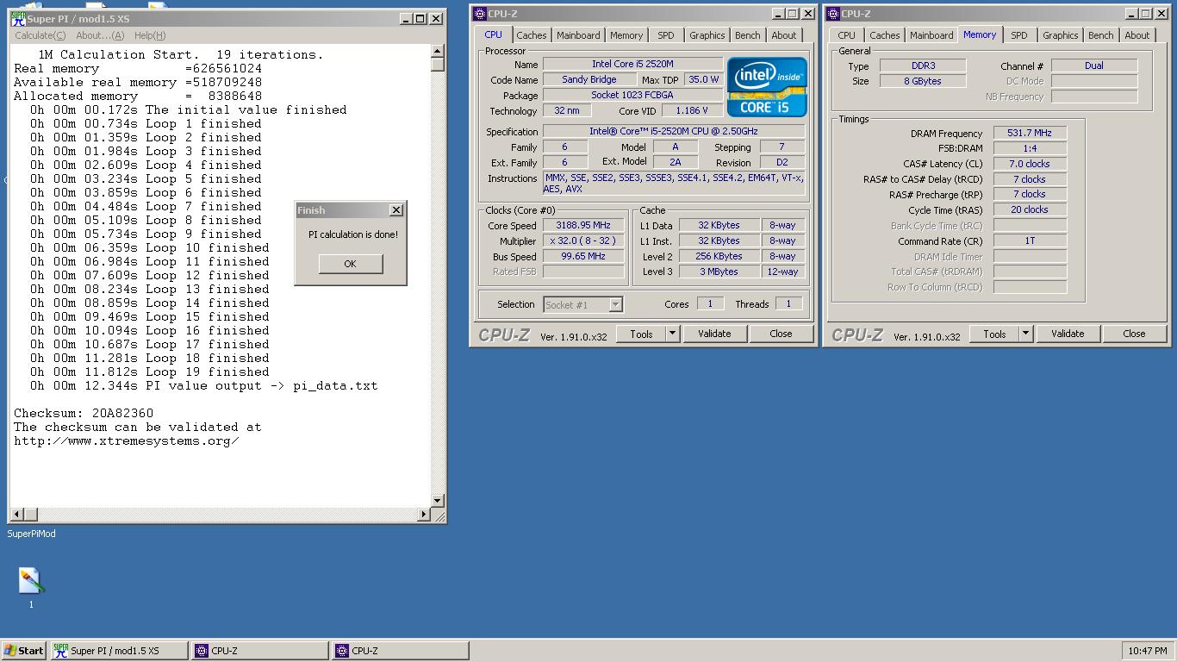This screenshot has width=1177, height=662.
Task: Click the Channel # Dual field
Action: (x=1094, y=66)
